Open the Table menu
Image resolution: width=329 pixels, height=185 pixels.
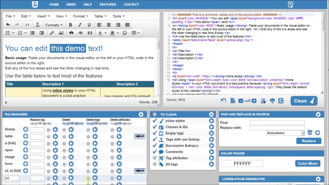click(x=100, y=16)
